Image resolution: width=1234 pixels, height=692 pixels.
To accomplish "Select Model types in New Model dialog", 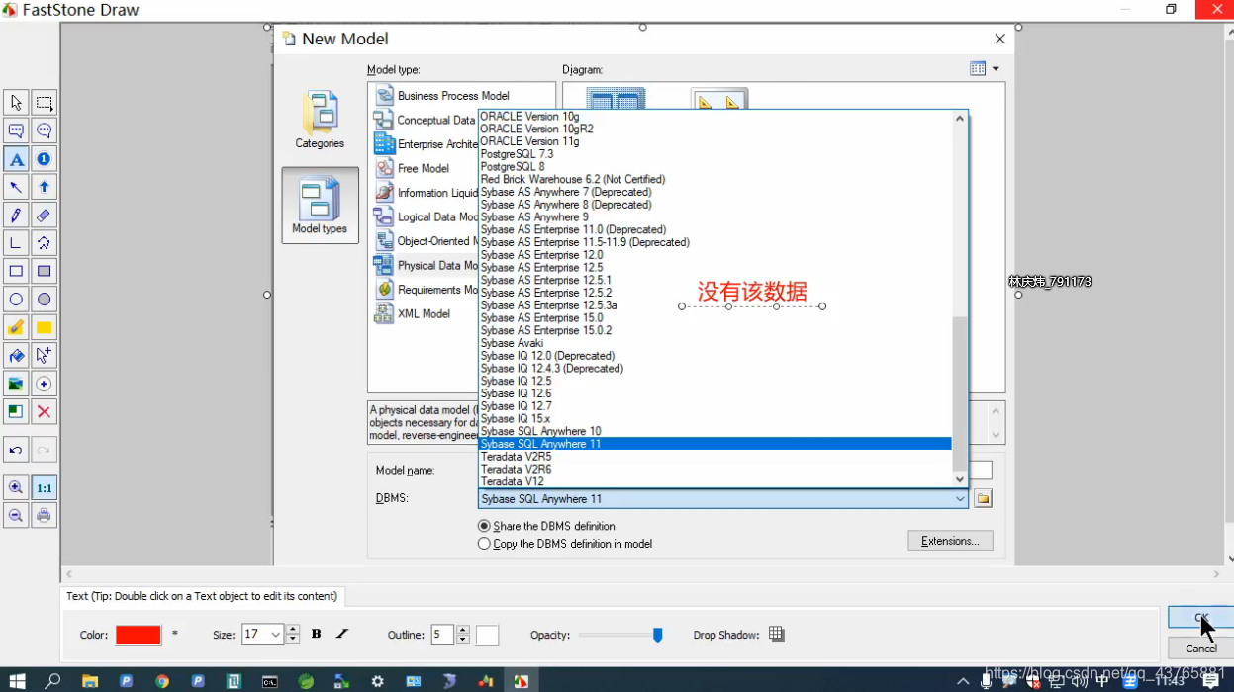I will (320, 206).
